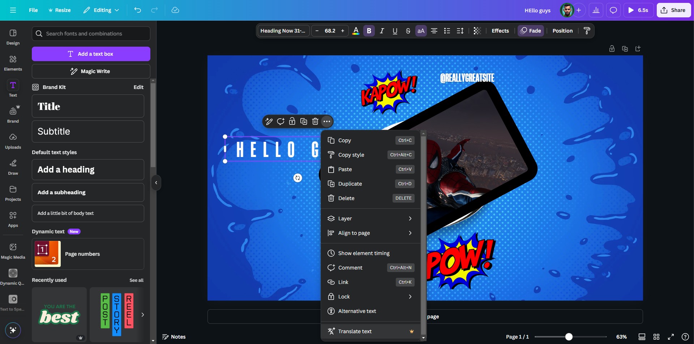
Task: Select Translate text in the context menu
Action: point(370,331)
